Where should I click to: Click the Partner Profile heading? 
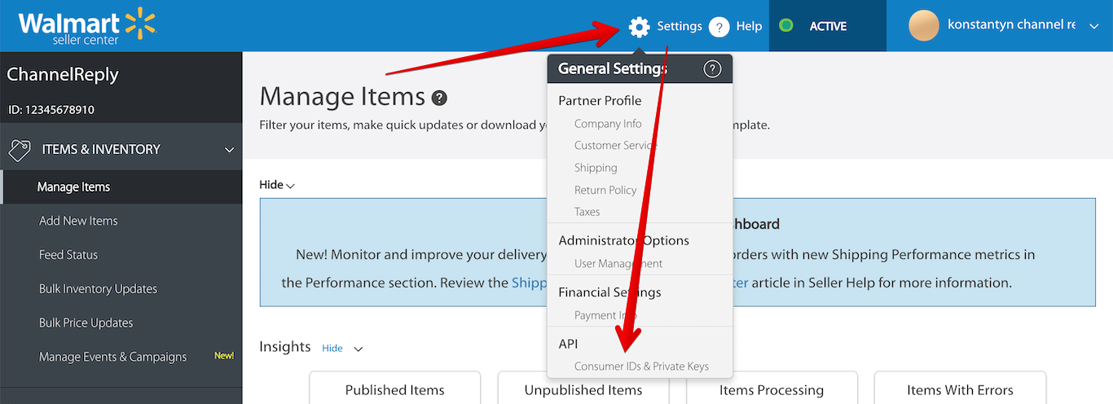click(x=600, y=101)
